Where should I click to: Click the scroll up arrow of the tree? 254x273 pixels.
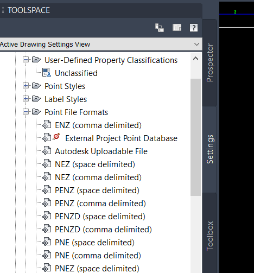196,59
